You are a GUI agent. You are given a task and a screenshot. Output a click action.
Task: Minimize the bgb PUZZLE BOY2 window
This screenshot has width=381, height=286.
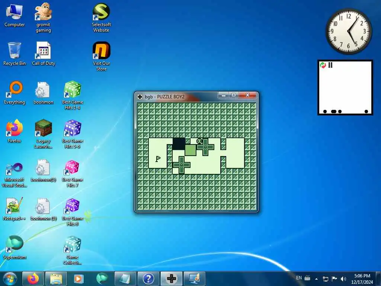point(224,95)
